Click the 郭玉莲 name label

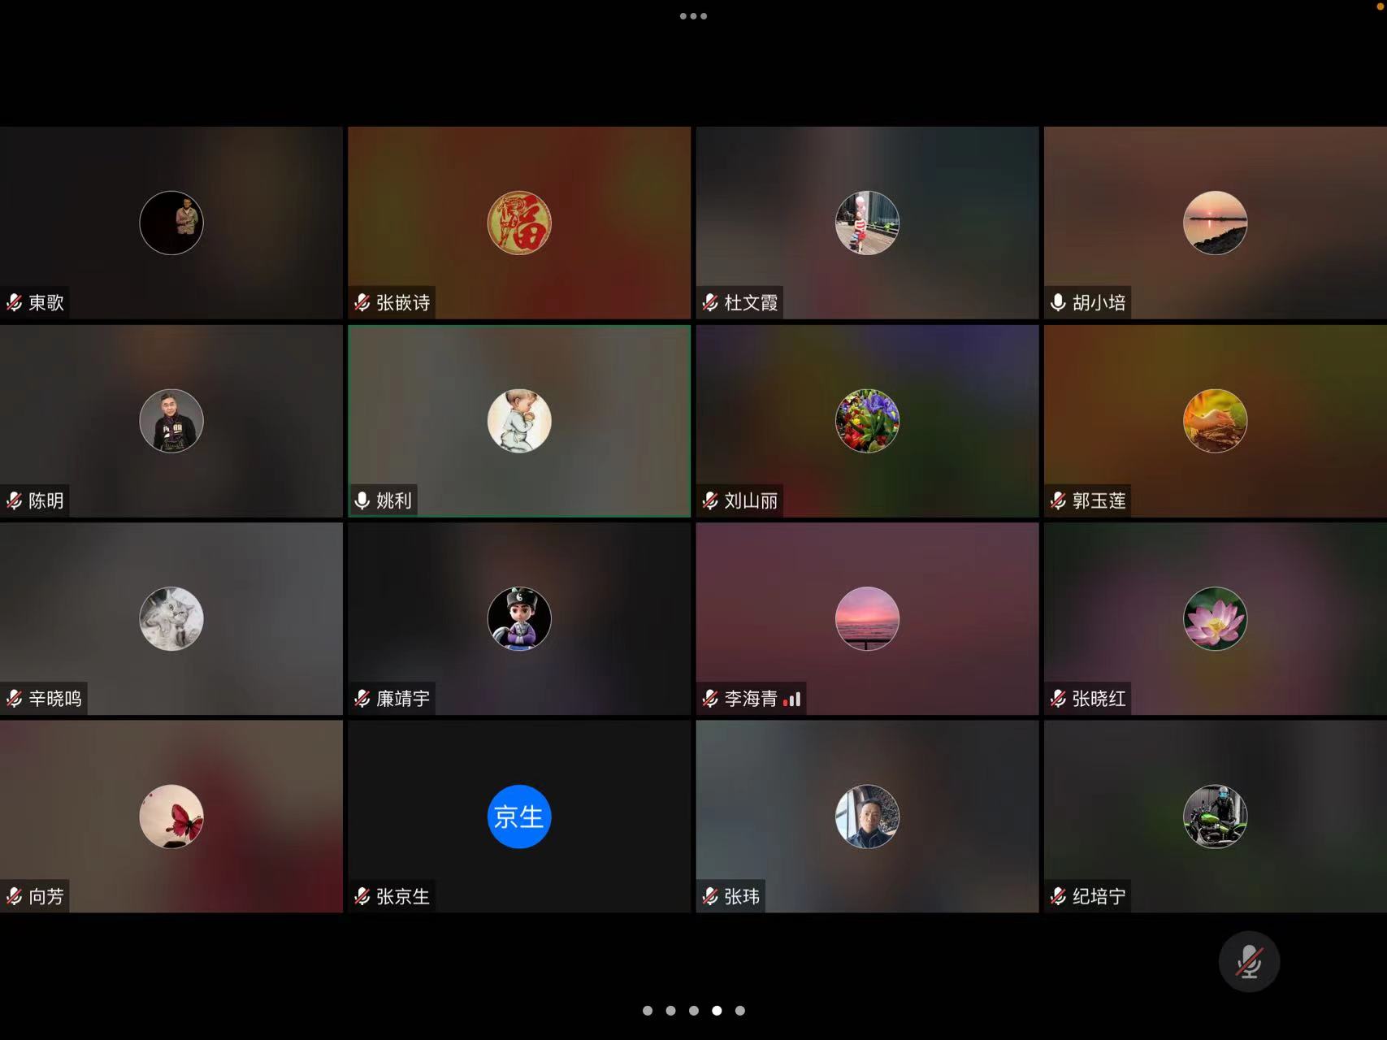tap(1099, 500)
